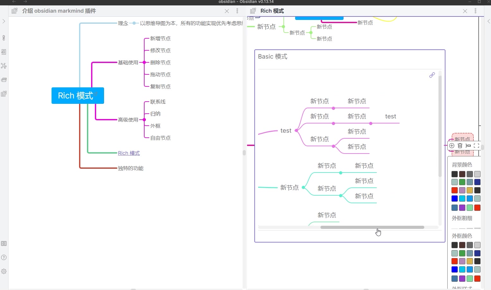Pick the purple swatch under 背景颜色

(x=462, y=208)
